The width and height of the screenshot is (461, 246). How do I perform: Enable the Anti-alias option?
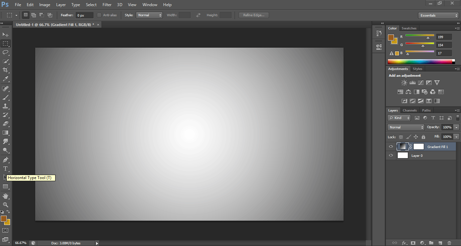[x=98, y=15]
